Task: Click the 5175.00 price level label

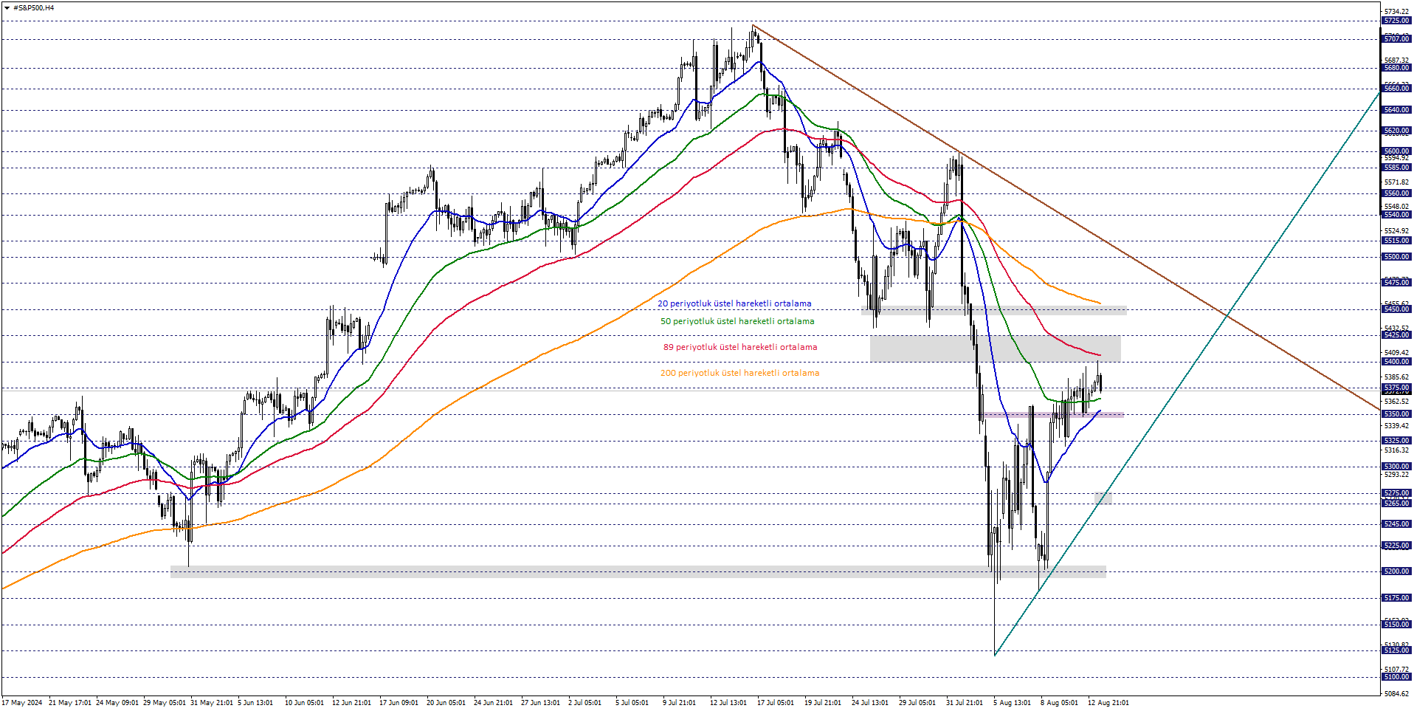Action: (x=1396, y=598)
